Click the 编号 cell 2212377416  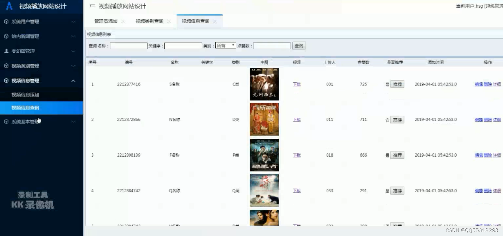pyautogui.click(x=129, y=84)
